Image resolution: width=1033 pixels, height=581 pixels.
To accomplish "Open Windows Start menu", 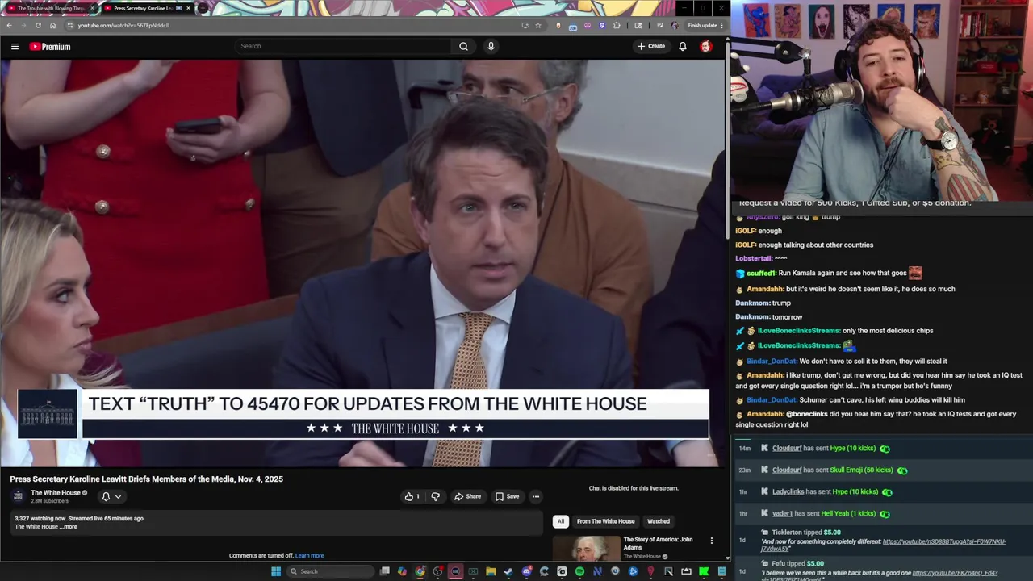I will (x=276, y=571).
